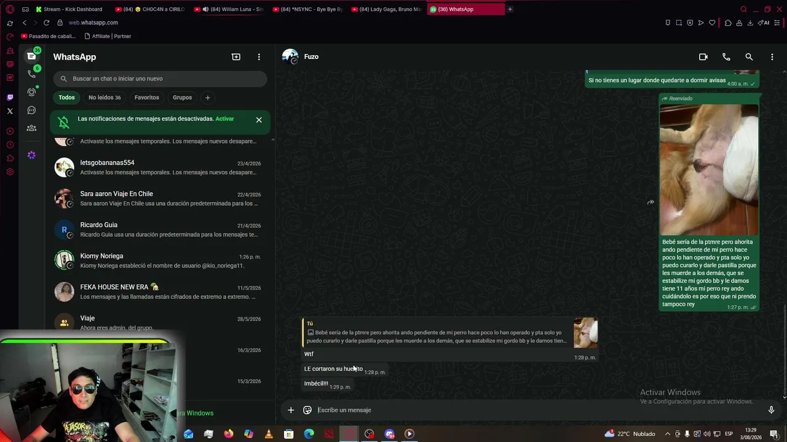Open the quoted reply thumbnail image
Screen dimensions: 787x442
pyautogui.click(x=585, y=333)
